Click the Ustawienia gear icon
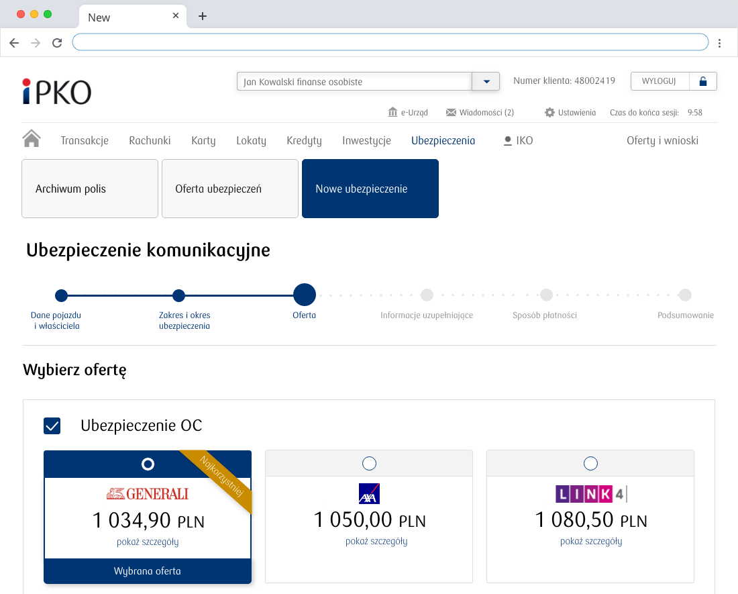738x594 pixels. click(x=549, y=112)
